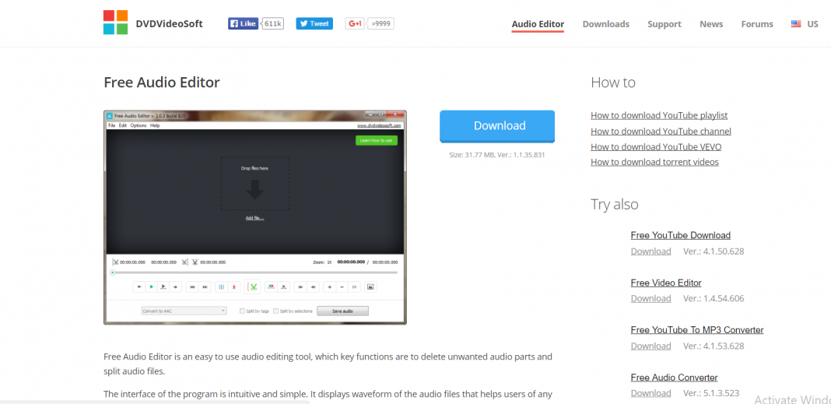Click the step-back arrow left of play
This screenshot has height=404, width=831.
click(x=139, y=286)
